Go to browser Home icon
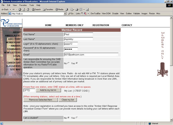This screenshot has height=125, width=173. (28, 10)
